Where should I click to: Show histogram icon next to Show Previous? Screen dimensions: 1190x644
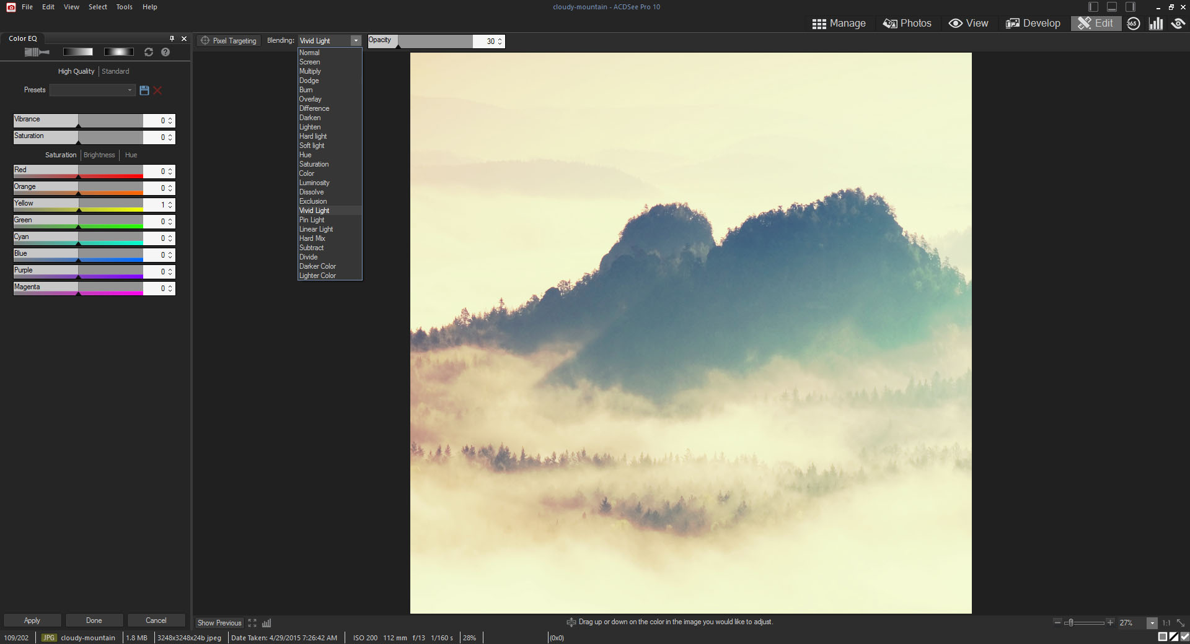267,623
